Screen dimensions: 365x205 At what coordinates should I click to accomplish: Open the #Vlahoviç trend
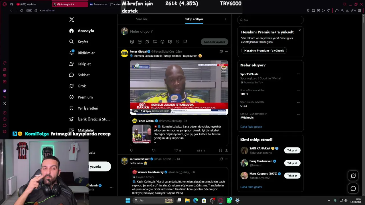[x=247, y=118]
